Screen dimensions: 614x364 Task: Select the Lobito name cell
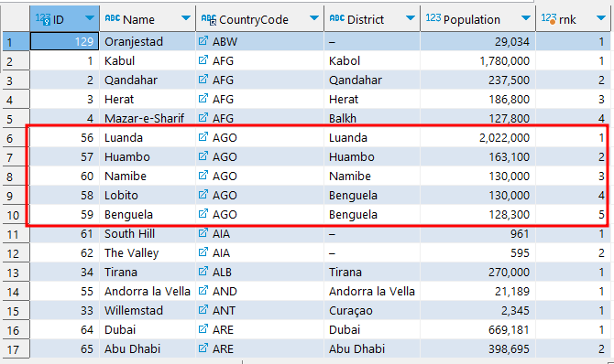click(148, 195)
